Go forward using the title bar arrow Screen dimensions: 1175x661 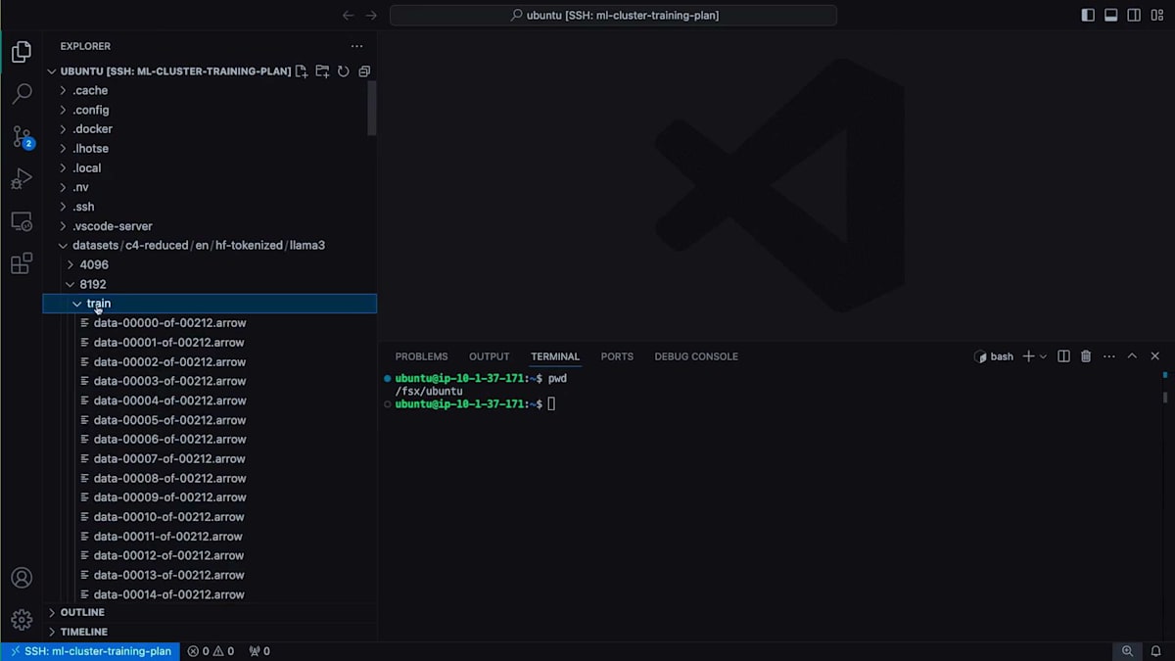tap(371, 16)
